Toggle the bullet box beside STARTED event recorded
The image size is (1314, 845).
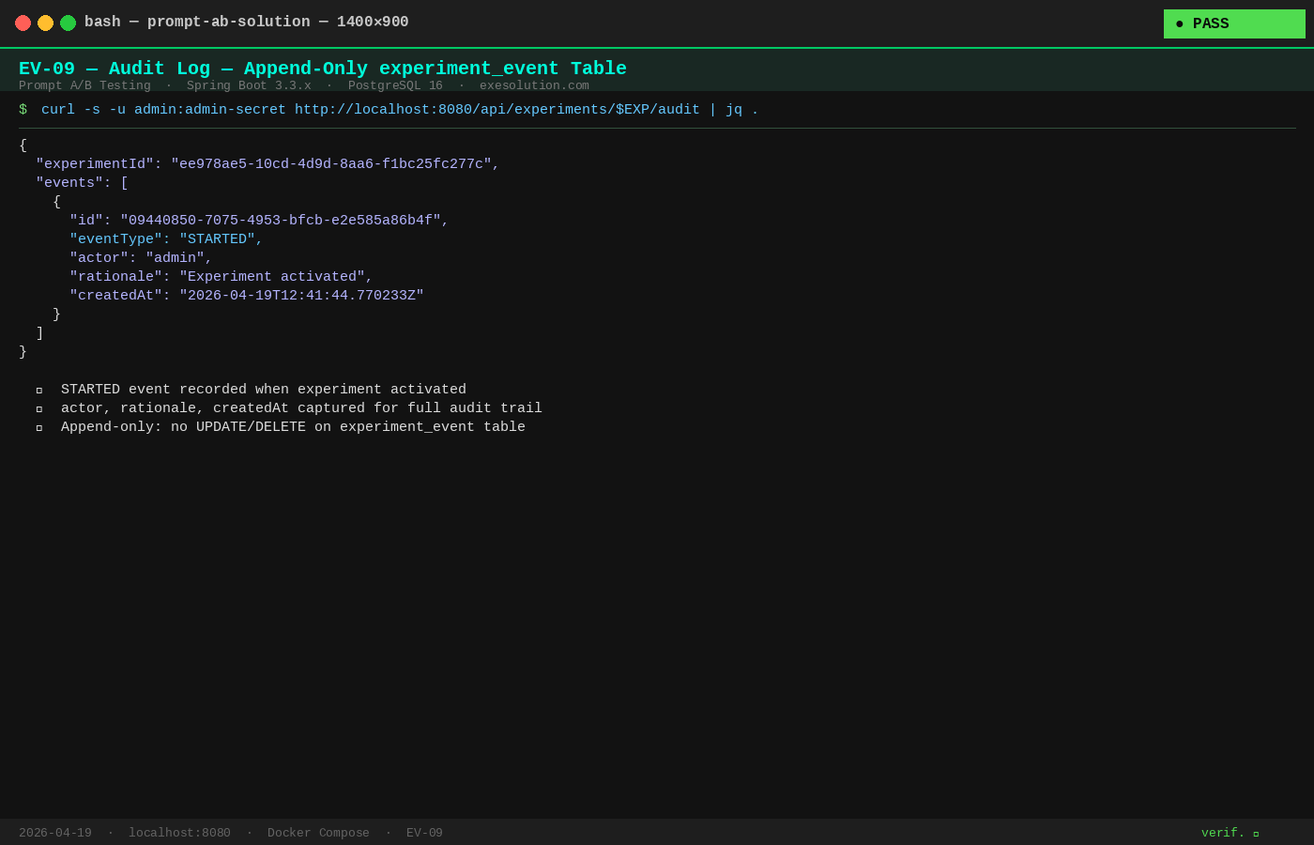[39, 391]
